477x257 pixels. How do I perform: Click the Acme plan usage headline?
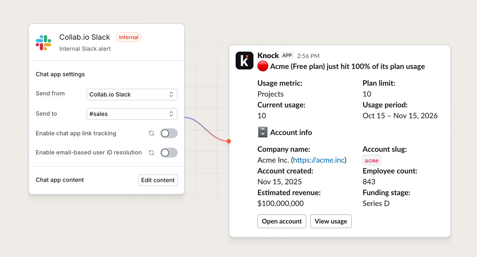pos(347,67)
